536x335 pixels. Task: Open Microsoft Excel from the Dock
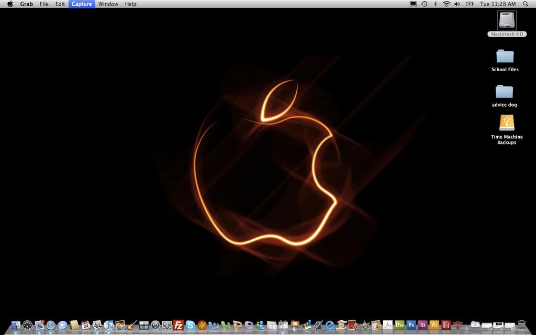pyautogui.click(x=225, y=325)
